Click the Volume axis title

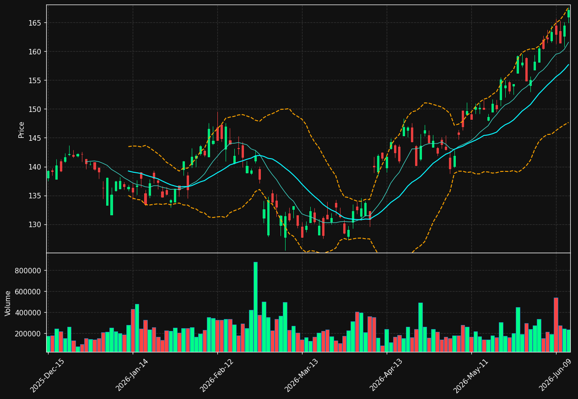pos(8,303)
